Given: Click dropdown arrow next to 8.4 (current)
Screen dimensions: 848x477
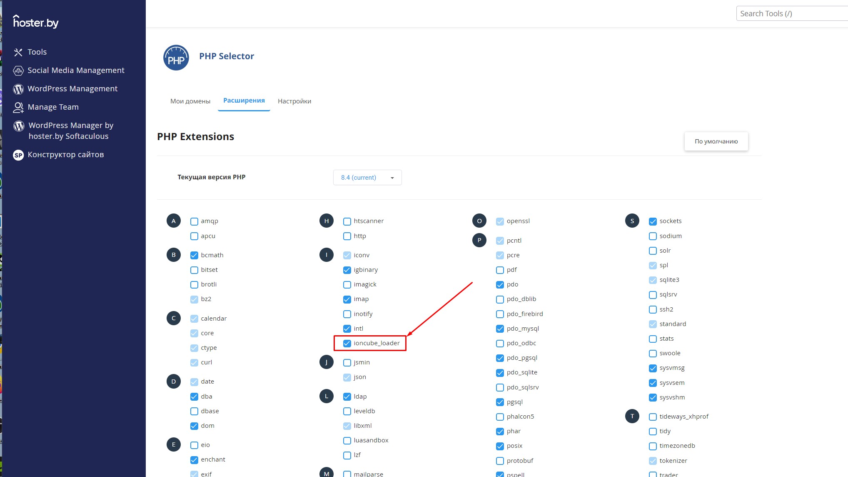Looking at the screenshot, I should pos(392,178).
